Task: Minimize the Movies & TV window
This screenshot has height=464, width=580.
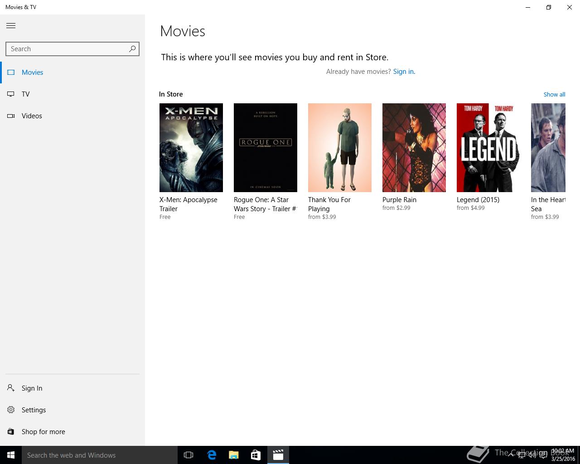Action: pos(528,7)
